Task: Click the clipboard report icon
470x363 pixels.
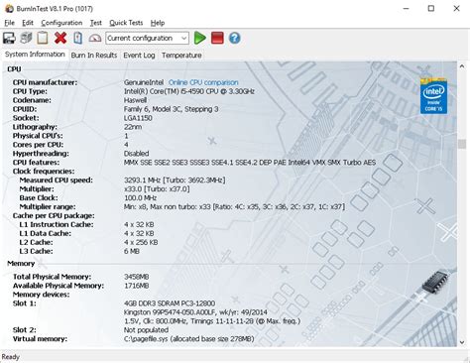Action: click(43, 38)
